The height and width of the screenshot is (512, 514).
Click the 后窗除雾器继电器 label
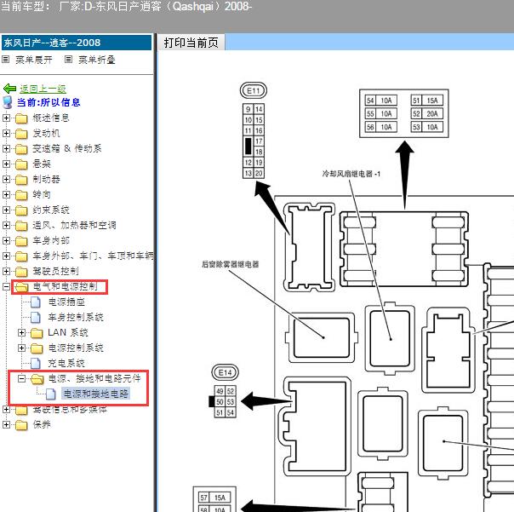coord(230,264)
